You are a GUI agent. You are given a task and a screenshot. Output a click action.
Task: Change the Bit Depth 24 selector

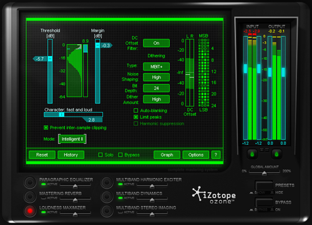pos(156,88)
